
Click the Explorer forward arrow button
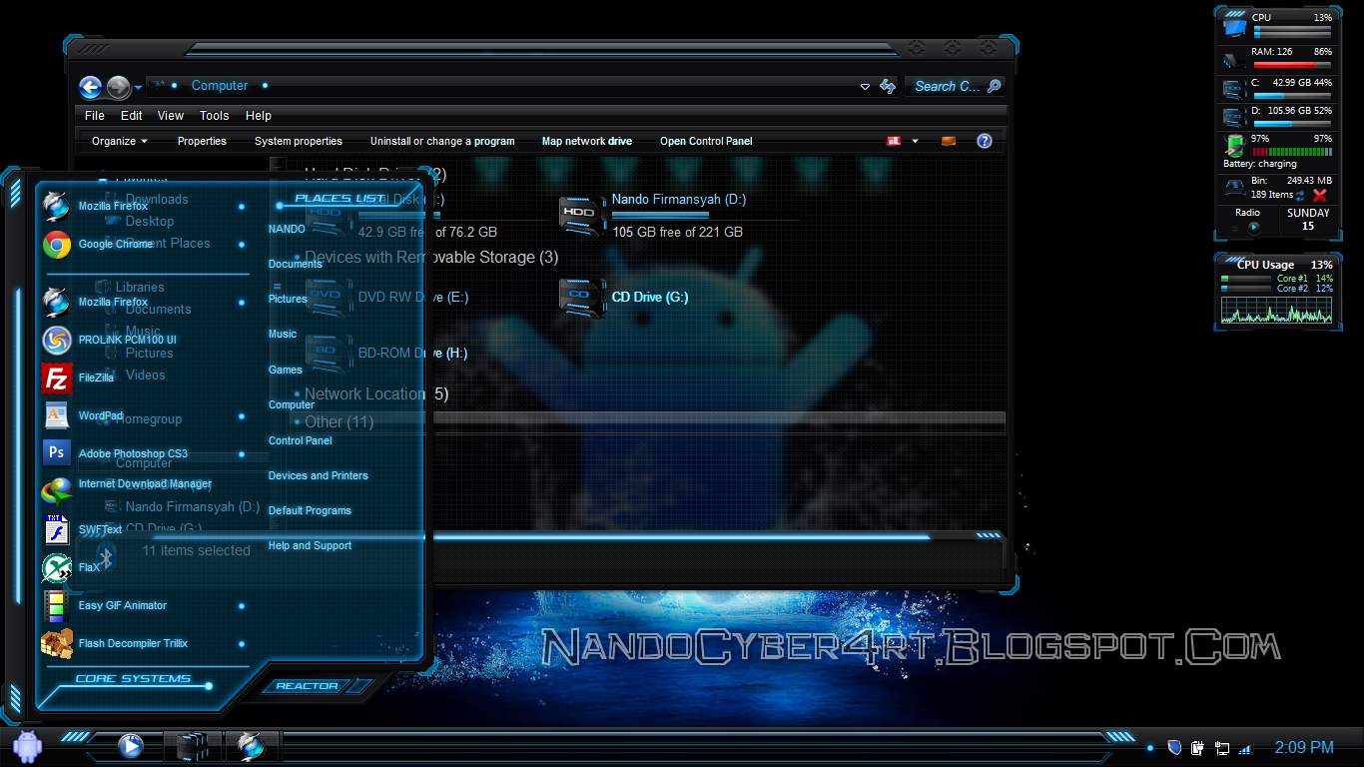tap(118, 87)
